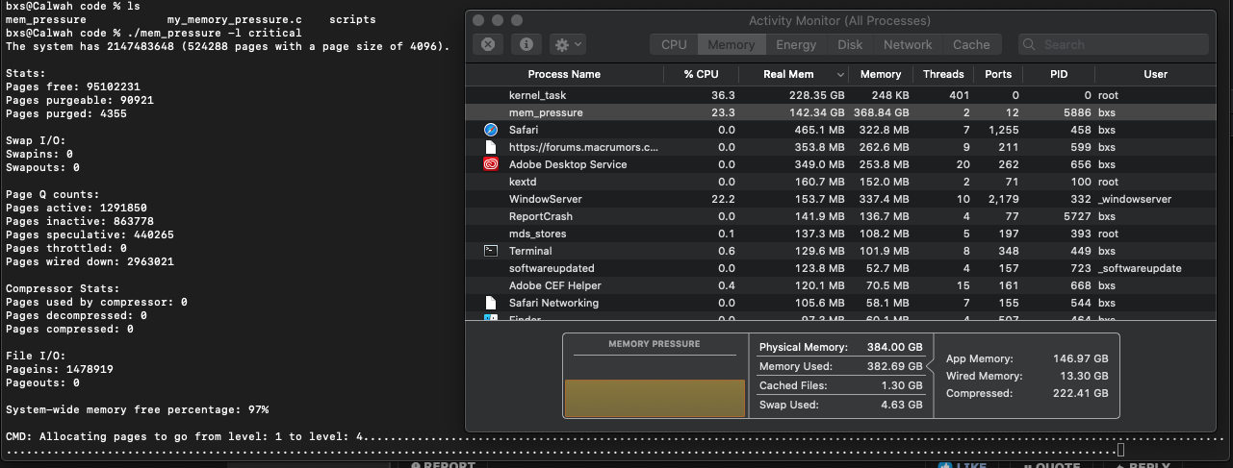Viewport: 1233px width, 468px height.
Task: Sort by Memory column header
Action: click(x=880, y=74)
